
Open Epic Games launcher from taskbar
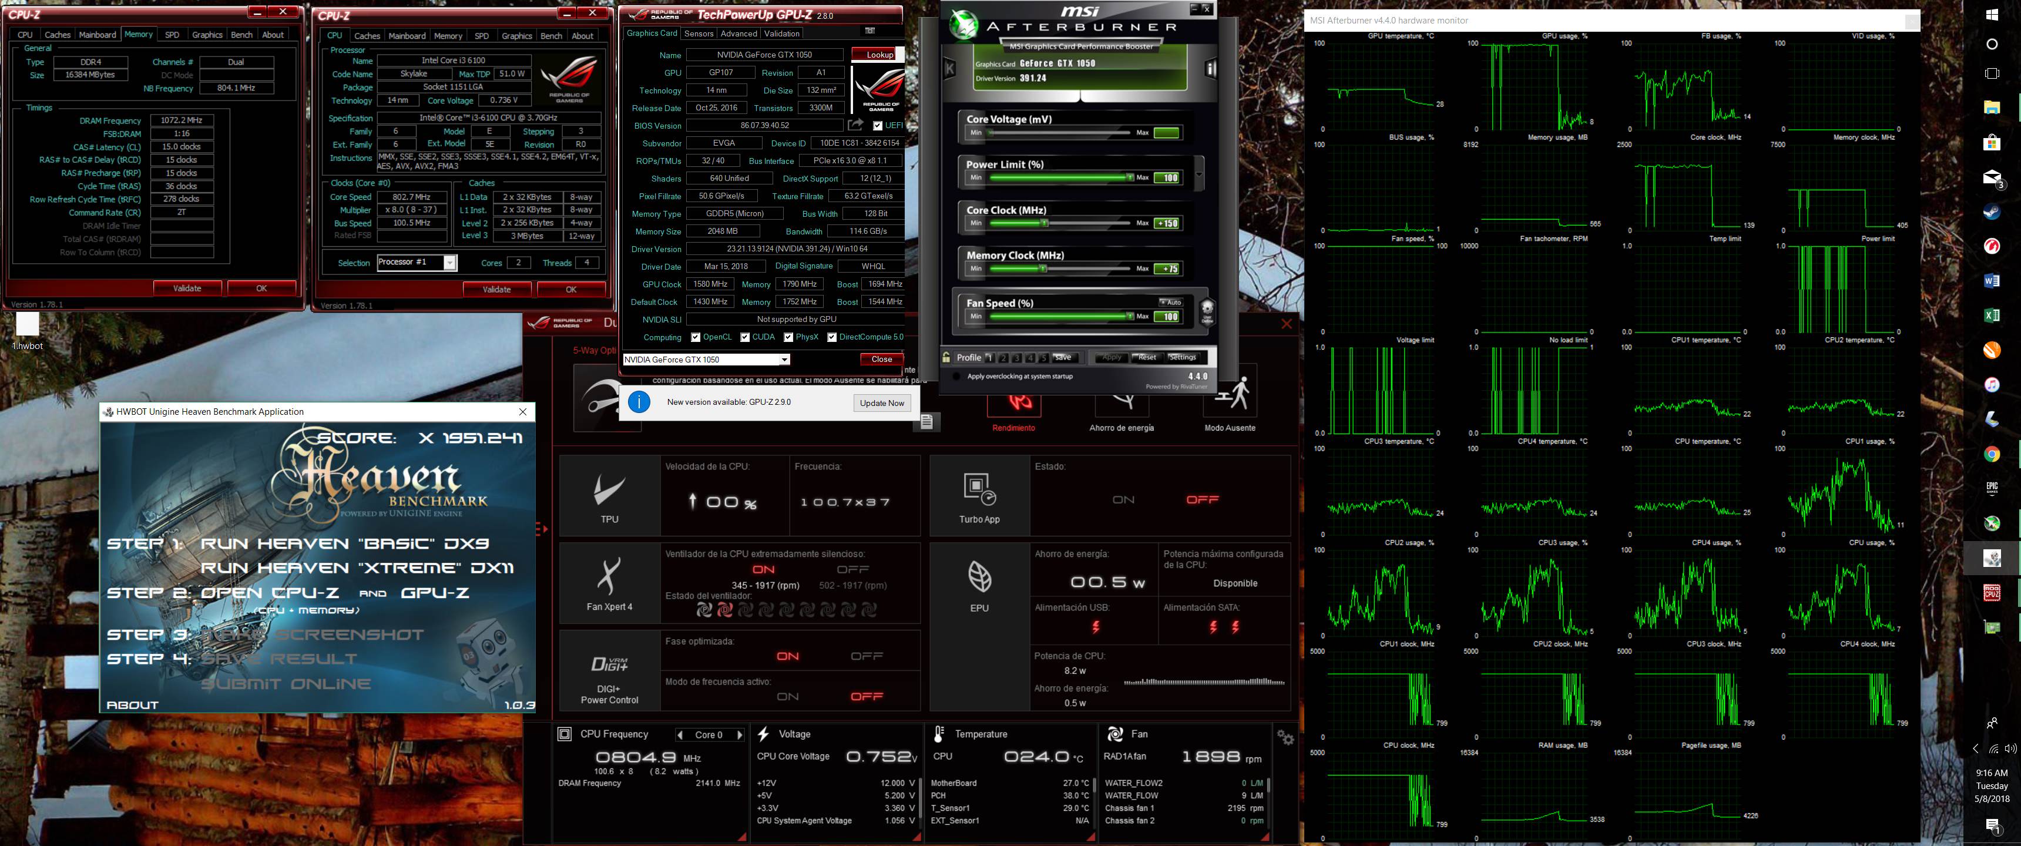point(1991,489)
